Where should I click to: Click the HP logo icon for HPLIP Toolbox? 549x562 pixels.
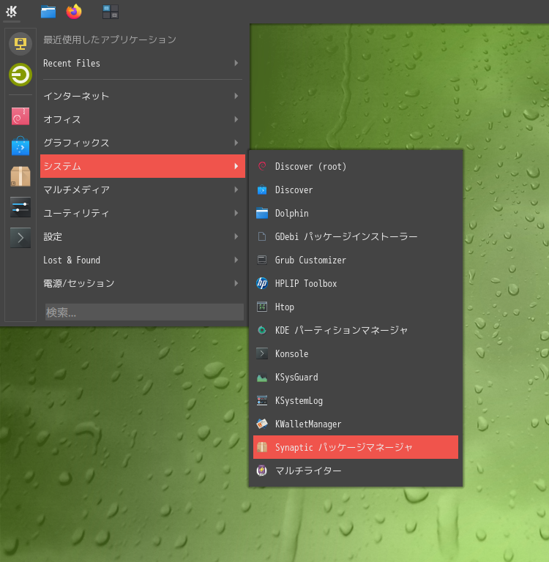pyautogui.click(x=262, y=283)
